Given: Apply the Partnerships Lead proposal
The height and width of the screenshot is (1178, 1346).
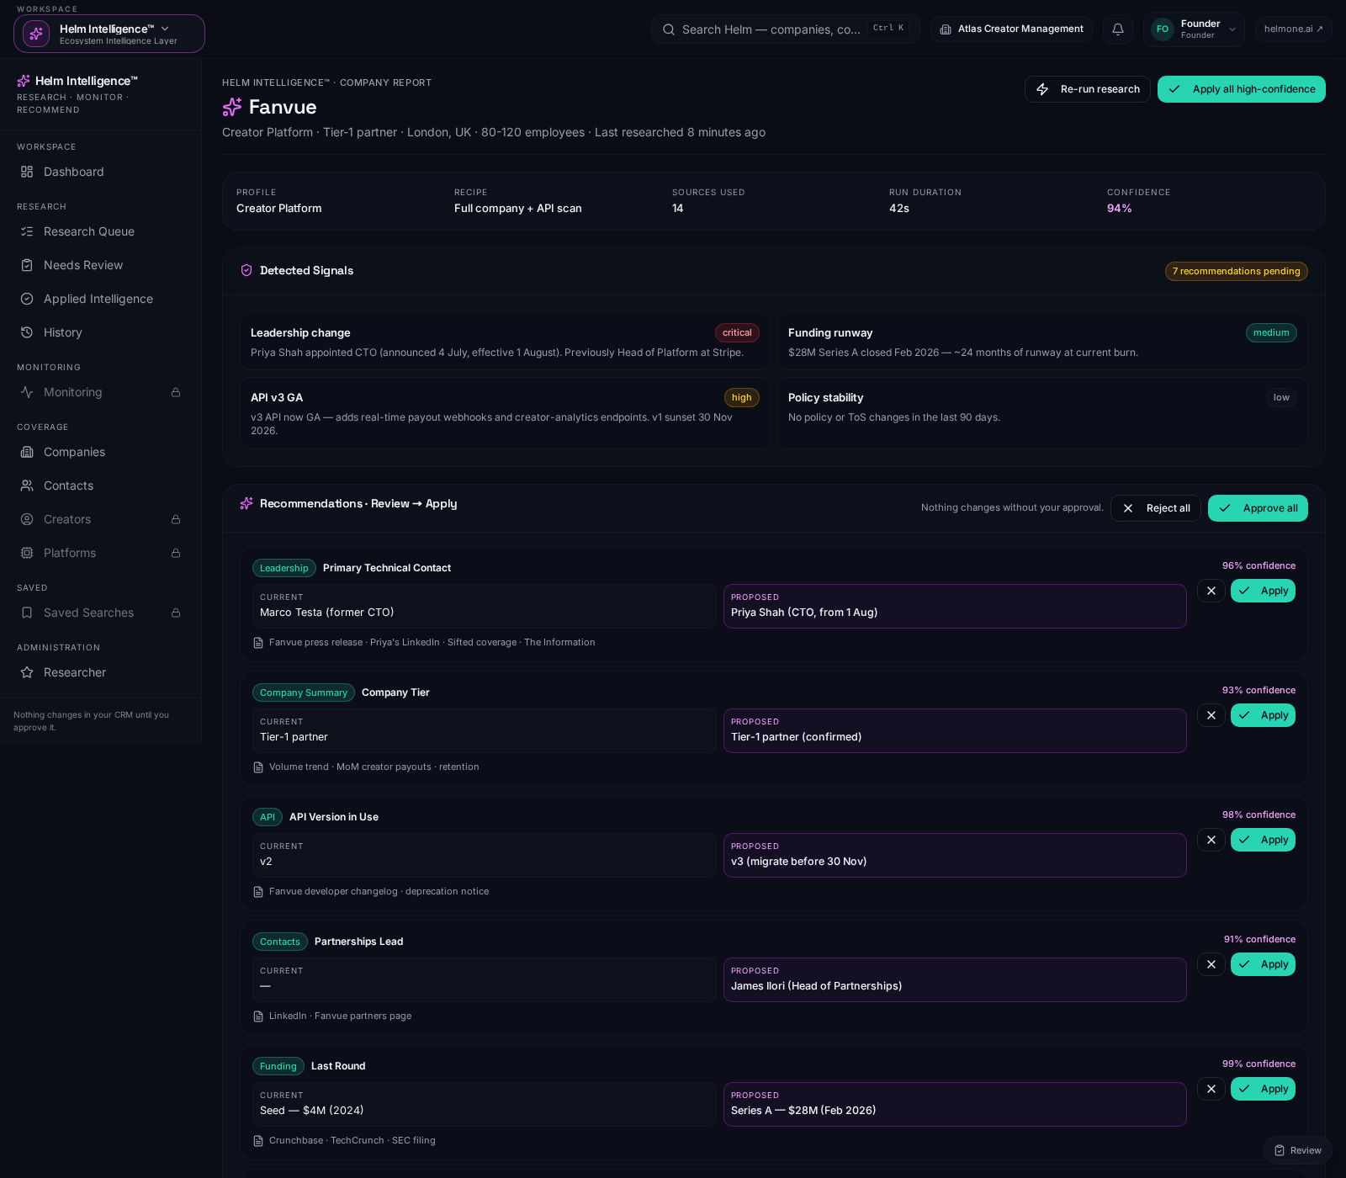Looking at the screenshot, I should pyautogui.click(x=1263, y=964).
